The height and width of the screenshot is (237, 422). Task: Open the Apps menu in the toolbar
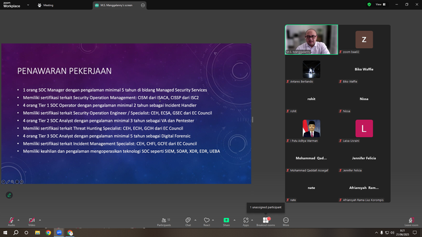(246, 221)
